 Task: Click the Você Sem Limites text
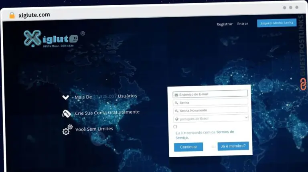(x=94, y=129)
